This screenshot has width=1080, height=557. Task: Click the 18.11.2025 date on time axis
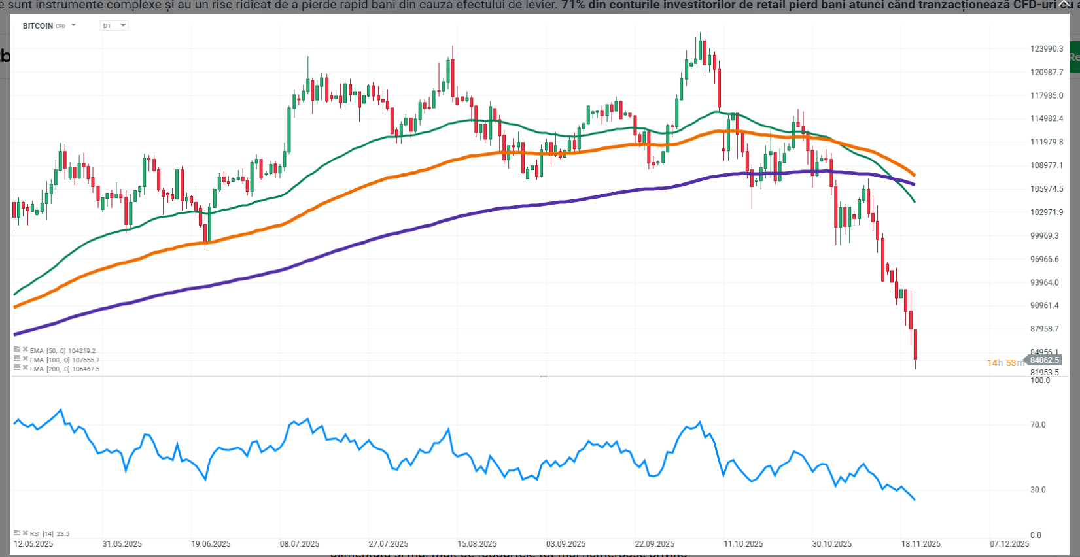[920, 544]
